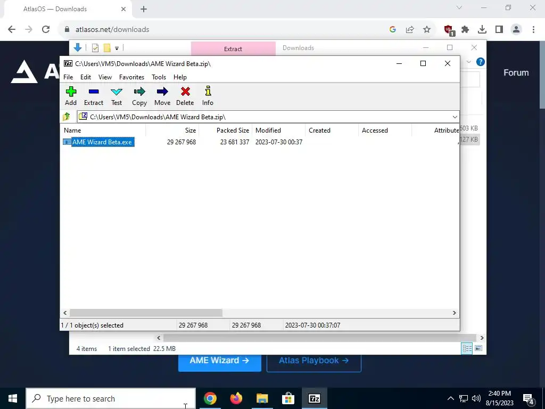Open the Windows notification center
The height and width of the screenshot is (409, 545).
pos(529,399)
